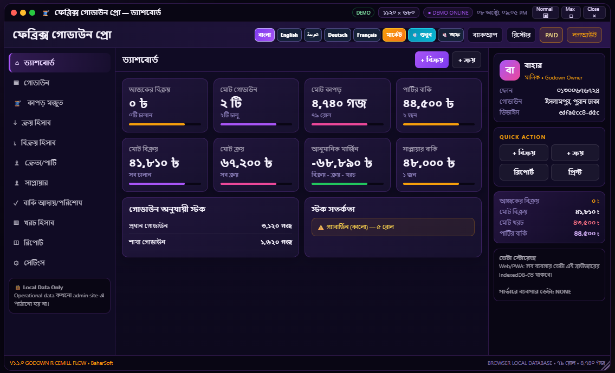The width and height of the screenshot is (615, 373).
Task: Click the প্রধান গোডাউন stock row
Action: pyautogui.click(x=210, y=226)
